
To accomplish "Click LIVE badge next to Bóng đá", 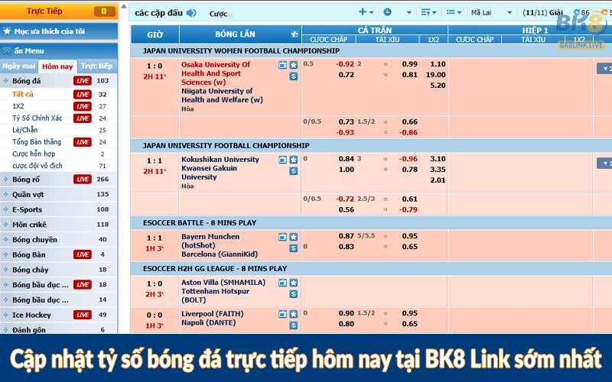I will (83, 81).
